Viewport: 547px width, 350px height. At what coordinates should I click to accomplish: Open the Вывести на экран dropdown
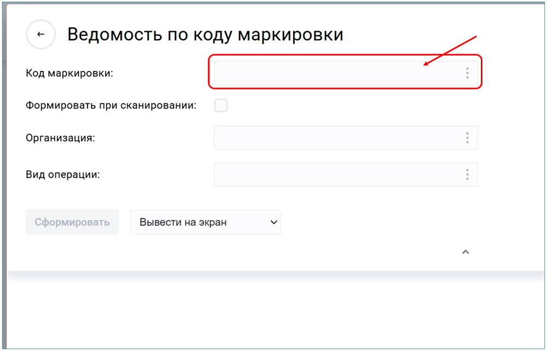(205, 223)
